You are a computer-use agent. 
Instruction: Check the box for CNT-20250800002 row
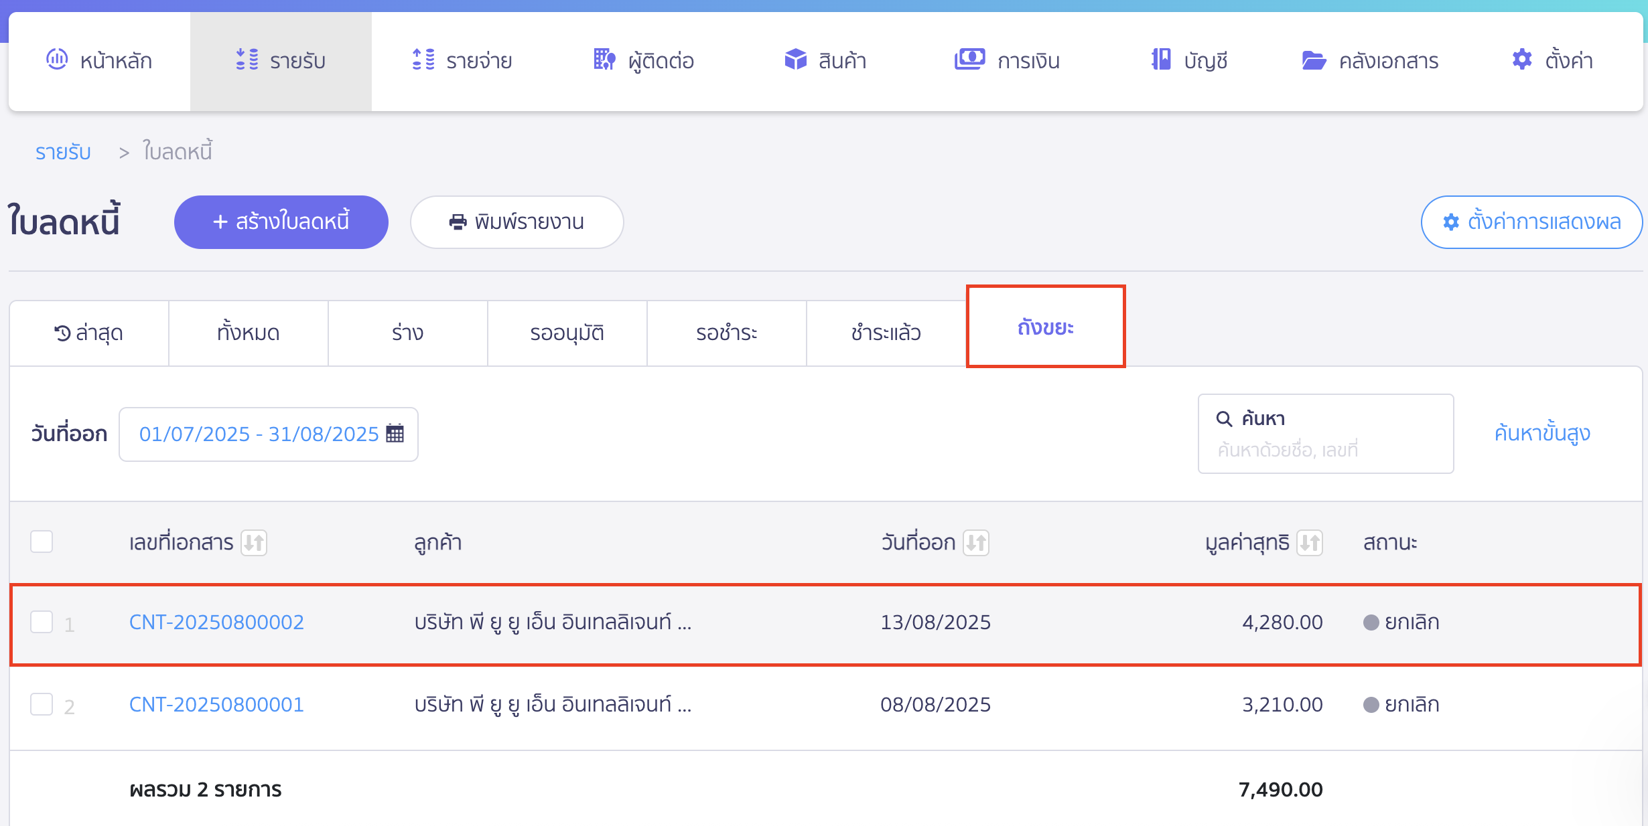tap(42, 622)
